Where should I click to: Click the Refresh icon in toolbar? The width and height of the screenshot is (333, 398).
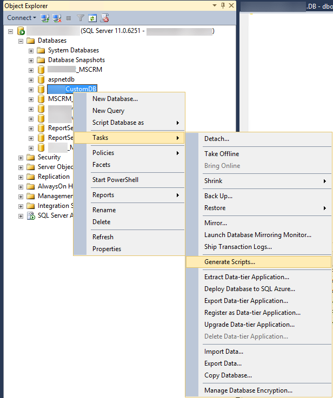[x=92, y=18]
